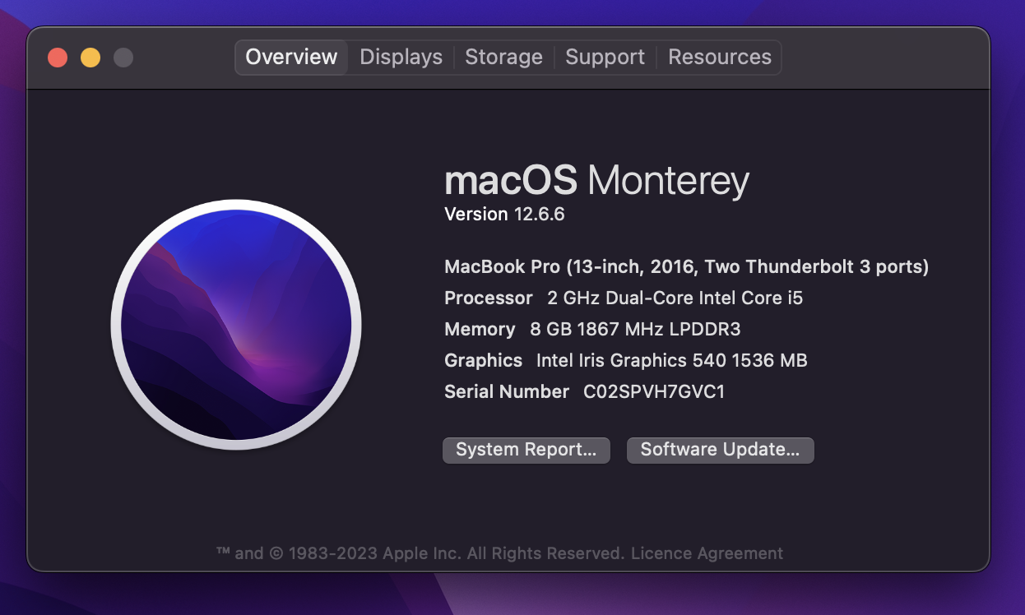This screenshot has width=1025, height=615.
Task: Click the Processor label
Action: click(x=489, y=298)
